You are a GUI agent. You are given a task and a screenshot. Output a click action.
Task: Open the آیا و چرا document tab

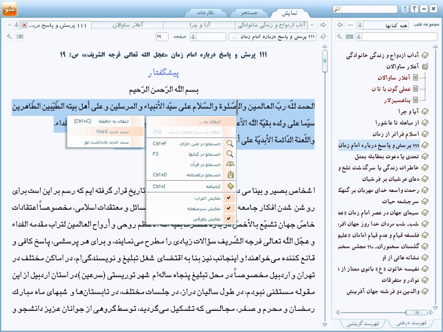pos(200,25)
